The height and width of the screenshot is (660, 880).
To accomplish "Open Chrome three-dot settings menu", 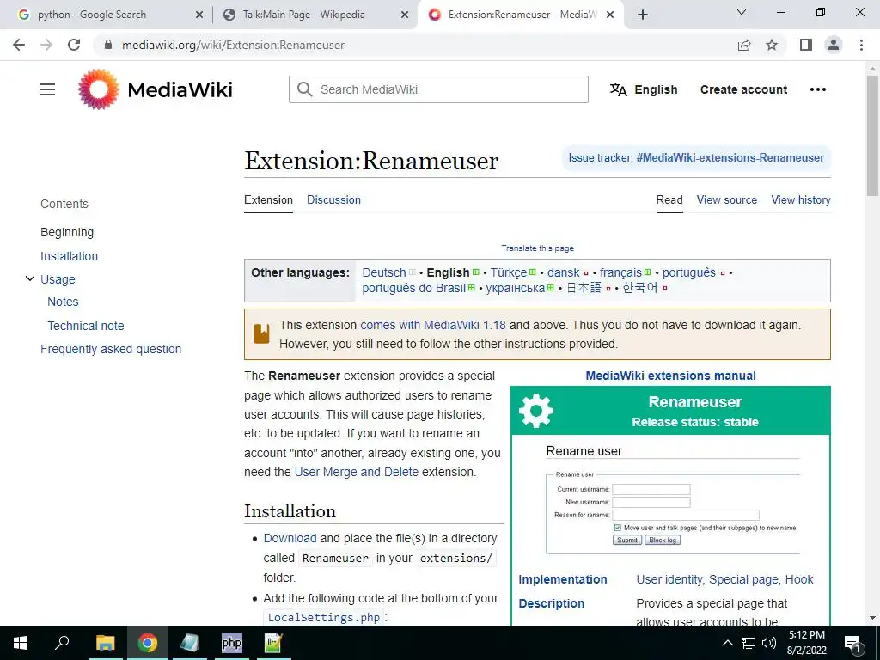I will pyautogui.click(x=861, y=45).
